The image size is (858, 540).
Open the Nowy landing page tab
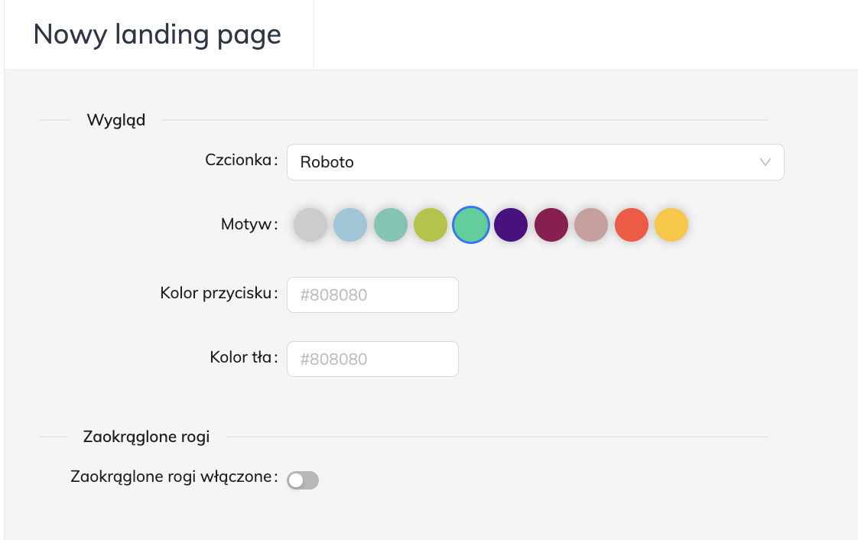point(158,35)
